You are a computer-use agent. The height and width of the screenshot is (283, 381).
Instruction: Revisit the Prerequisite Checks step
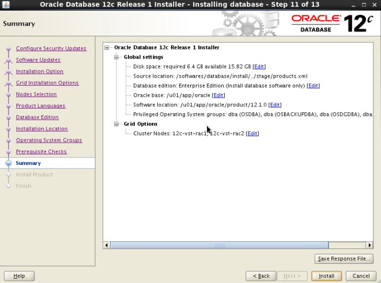coord(42,152)
